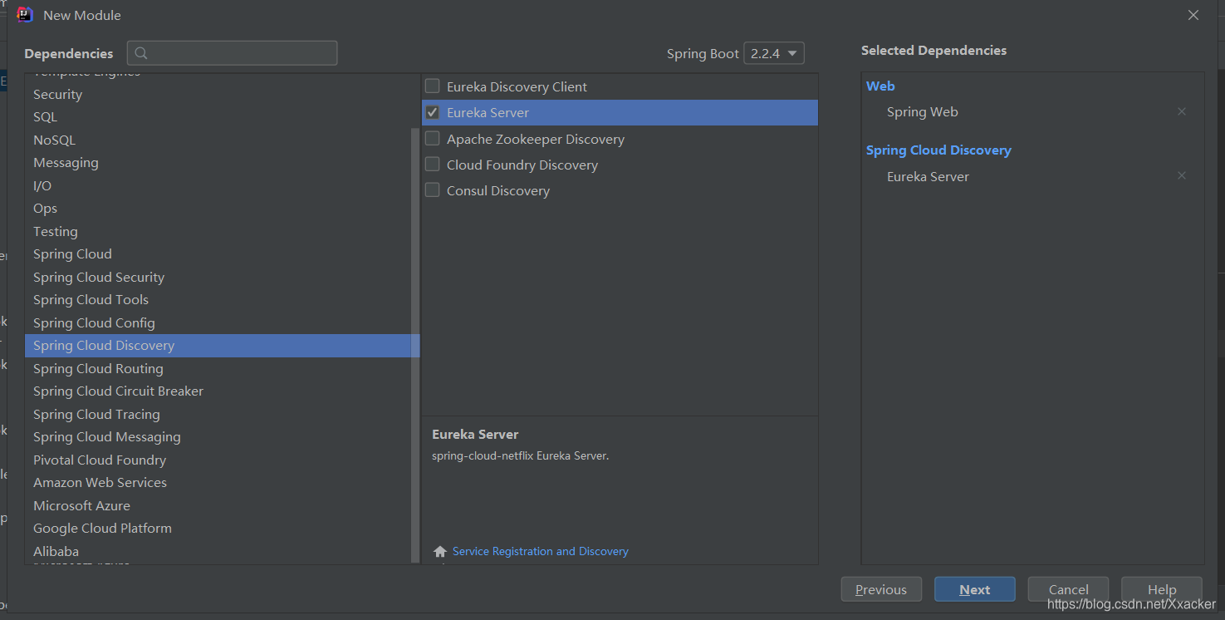Click Spring Cloud Discovery category
This screenshot has height=620, width=1225.
(x=221, y=346)
